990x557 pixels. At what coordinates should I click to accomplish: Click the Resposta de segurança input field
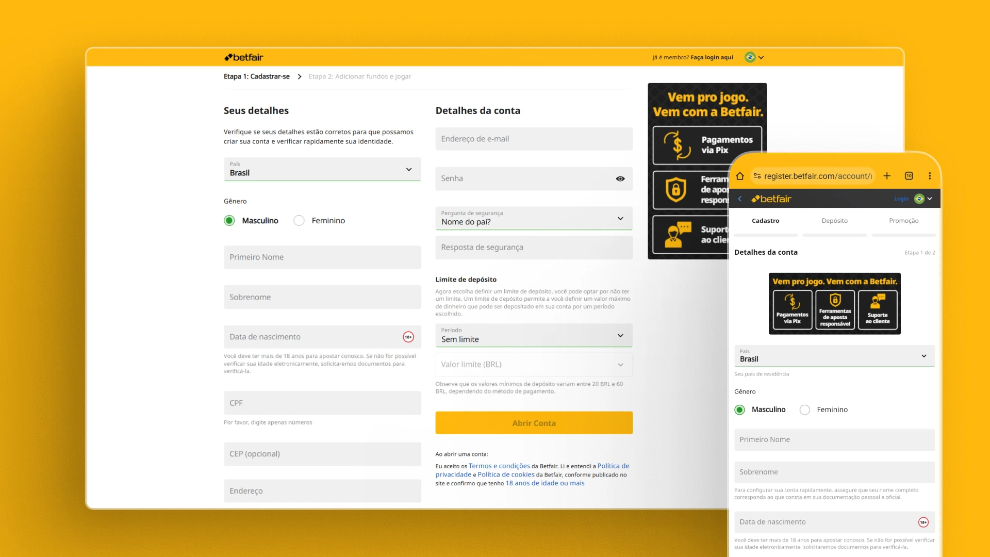tap(534, 248)
